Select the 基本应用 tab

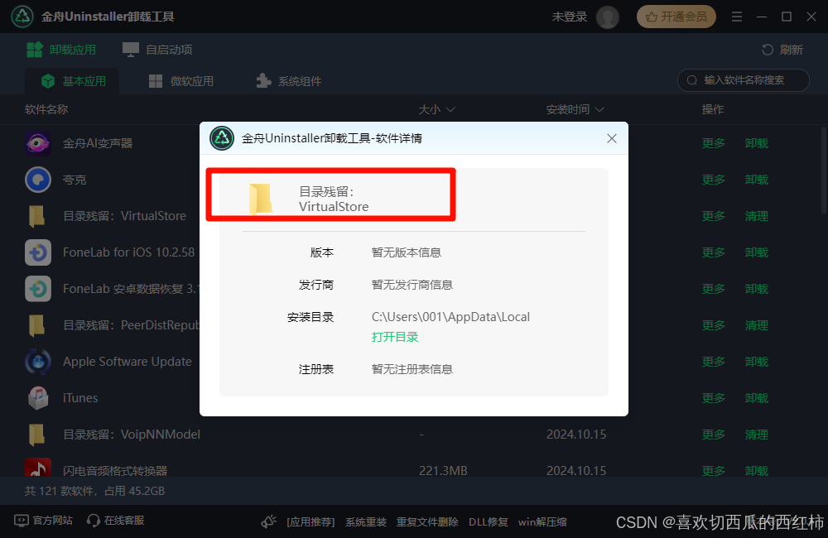pyautogui.click(x=74, y=81)
